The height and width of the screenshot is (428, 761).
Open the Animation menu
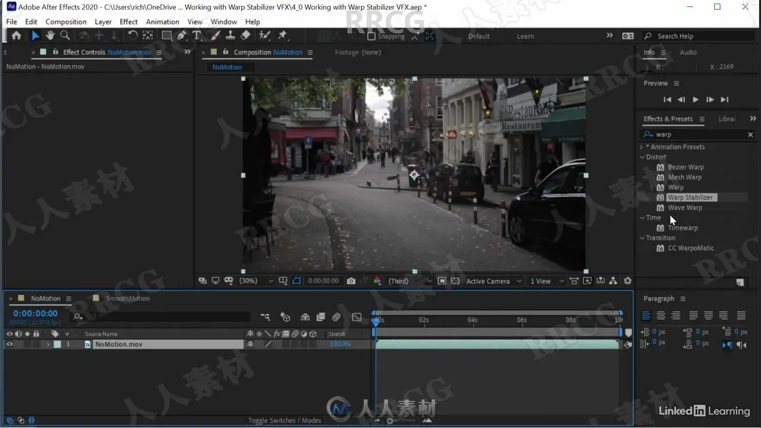[162, 22]
